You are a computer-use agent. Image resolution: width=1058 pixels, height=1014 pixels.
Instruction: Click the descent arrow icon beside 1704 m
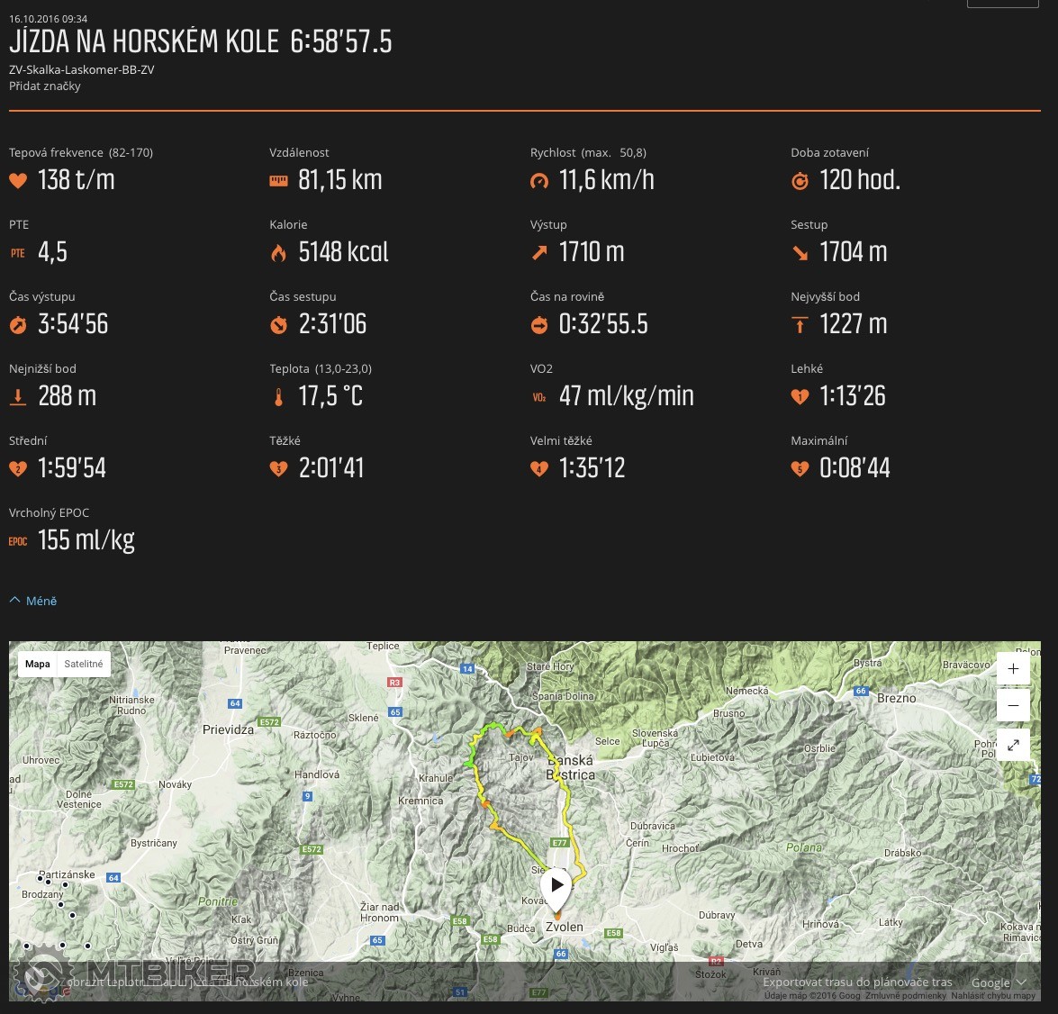pos(800,253)
